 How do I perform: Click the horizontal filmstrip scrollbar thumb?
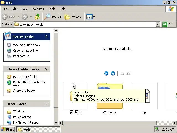pyautogui.click(x=110, y=123)
